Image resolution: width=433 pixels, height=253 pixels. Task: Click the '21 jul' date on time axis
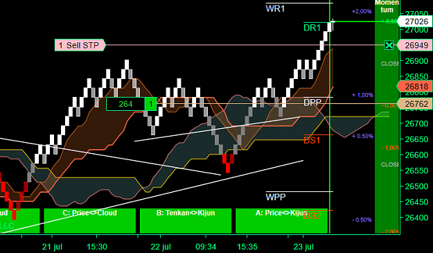click(x=52, y=246)
